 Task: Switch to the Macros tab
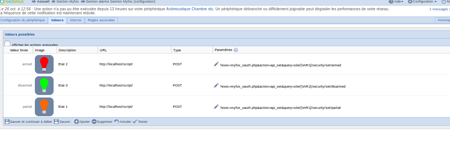click(76, 20)
